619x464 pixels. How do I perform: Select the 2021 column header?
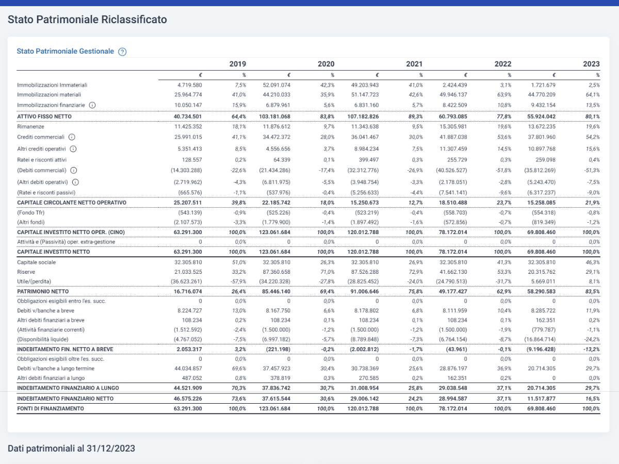(414, 64)
